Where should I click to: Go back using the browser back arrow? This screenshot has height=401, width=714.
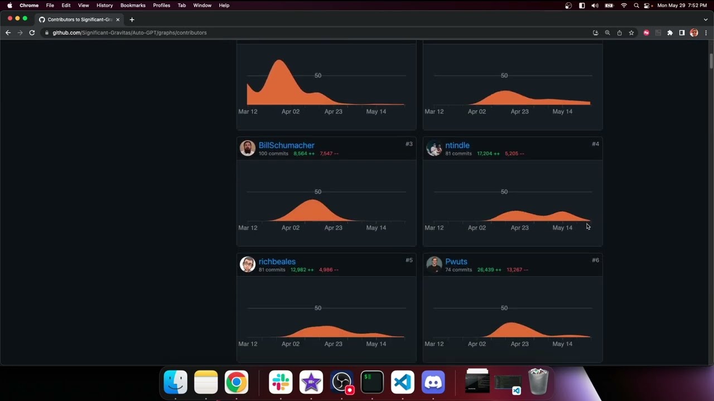tap(8, 33)
